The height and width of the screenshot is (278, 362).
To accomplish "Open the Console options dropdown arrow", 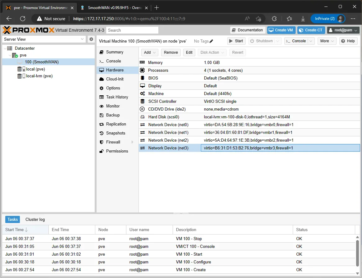I will click(311, 41).
